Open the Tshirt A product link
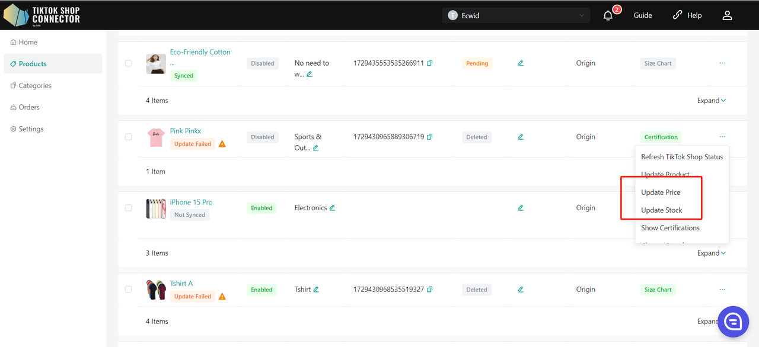 coord(181,284)
